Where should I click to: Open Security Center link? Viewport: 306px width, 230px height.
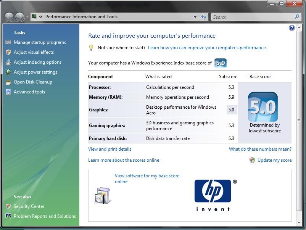point(29,206)
